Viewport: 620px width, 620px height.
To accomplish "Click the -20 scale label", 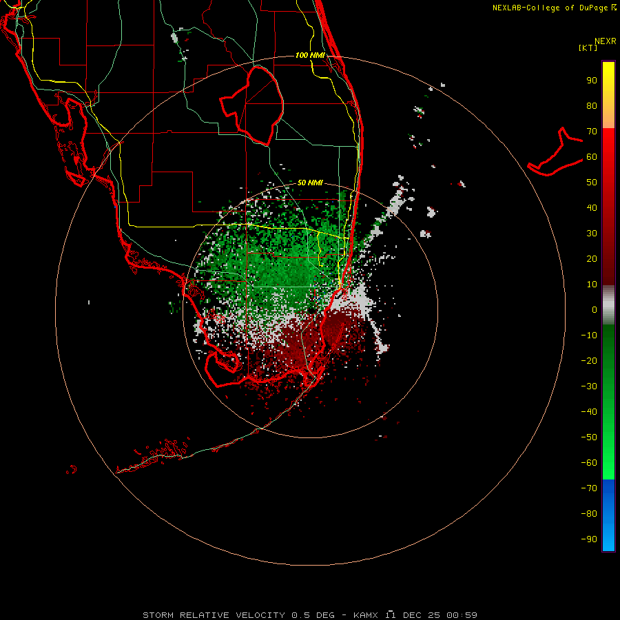I will pos(589,361).
